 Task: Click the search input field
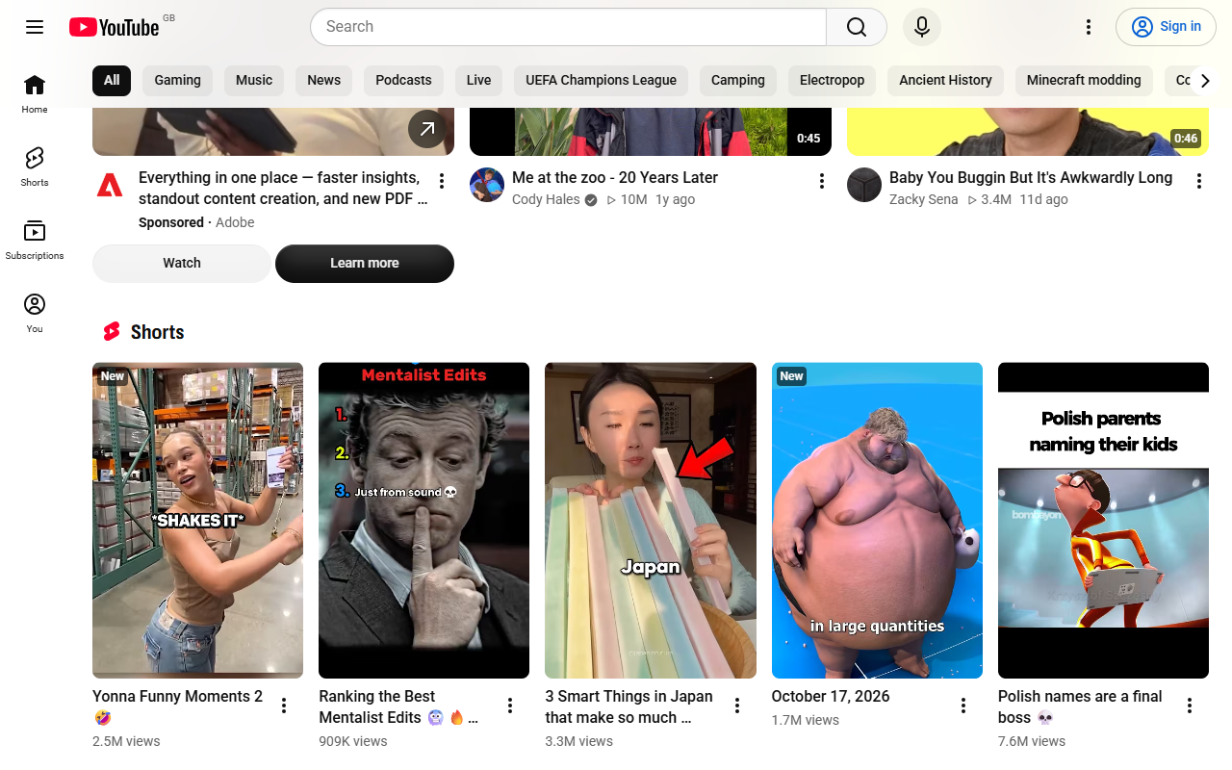[568, 27]
